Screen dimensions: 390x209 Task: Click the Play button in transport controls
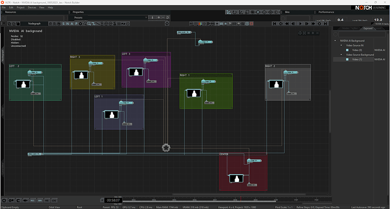300,24
